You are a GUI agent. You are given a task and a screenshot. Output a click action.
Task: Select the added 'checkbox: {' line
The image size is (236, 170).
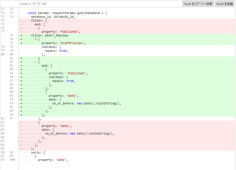pos(58,77)
